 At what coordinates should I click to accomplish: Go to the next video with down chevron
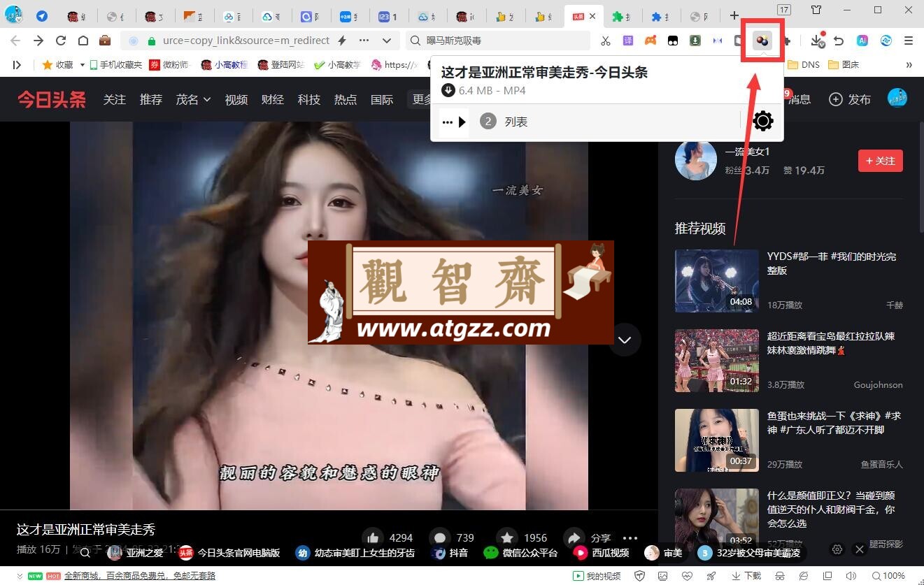click(625, 340)
